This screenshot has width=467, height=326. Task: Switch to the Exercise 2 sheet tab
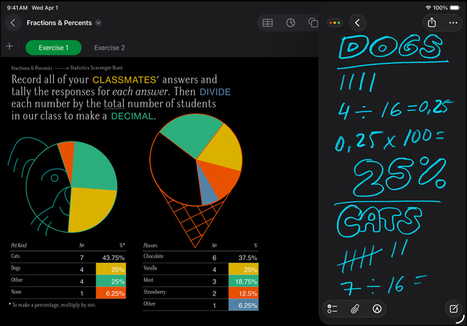click(x=109, y=48)
